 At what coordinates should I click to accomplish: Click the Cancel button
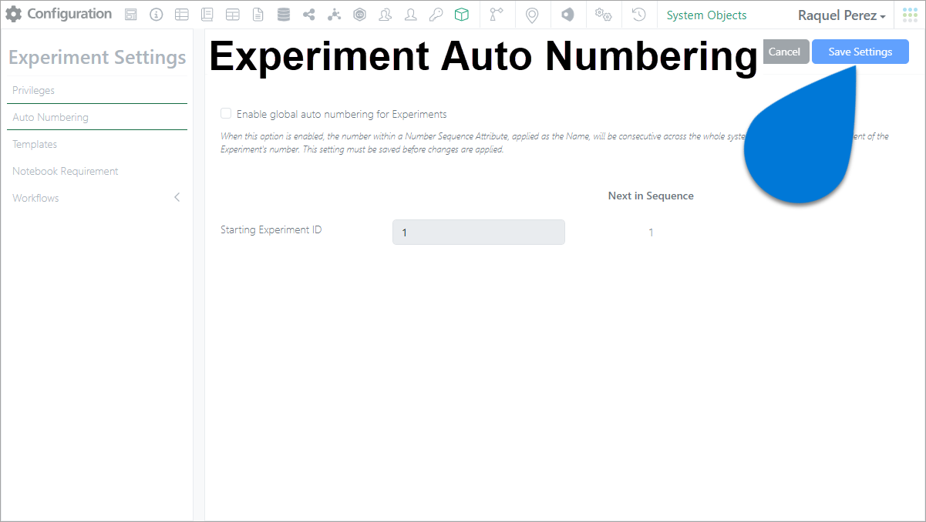[x=785, y=52]
